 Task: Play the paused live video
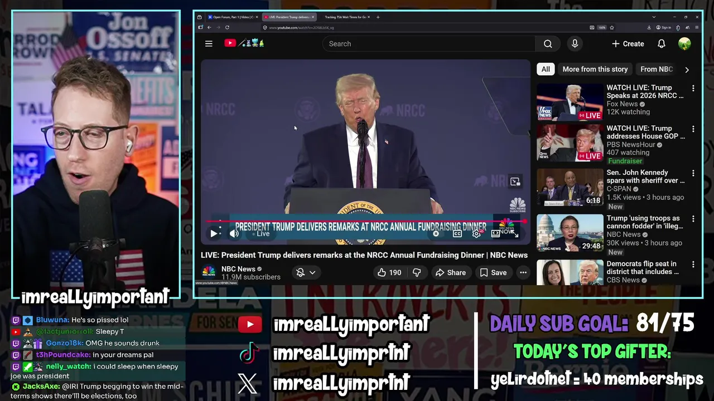(214, 234)
